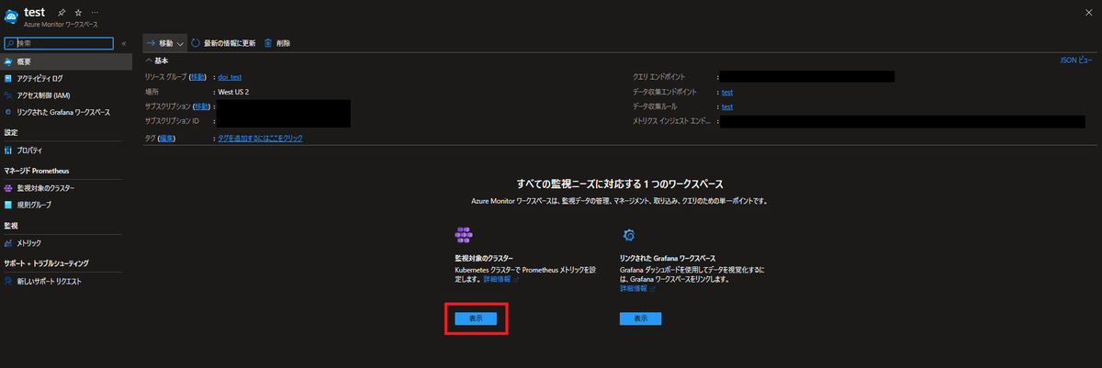Click 移動 link beside リソース グループ

(x=197, y=77)
